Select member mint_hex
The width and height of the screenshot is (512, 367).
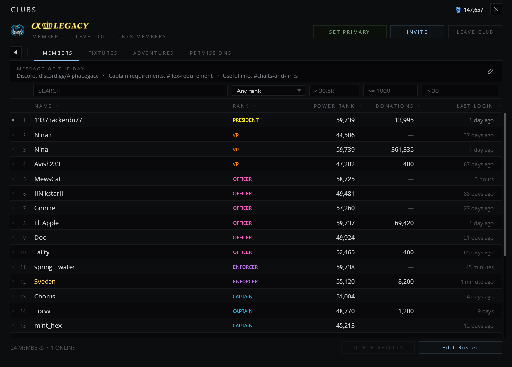(256, 325)
